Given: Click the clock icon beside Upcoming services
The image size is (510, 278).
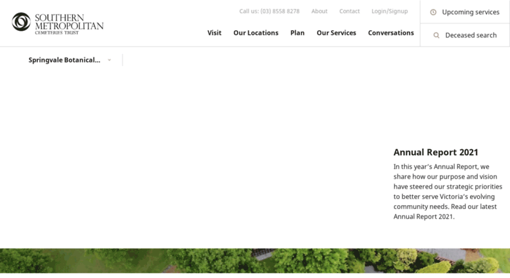Looking at the screenshot, I should 433,12.
